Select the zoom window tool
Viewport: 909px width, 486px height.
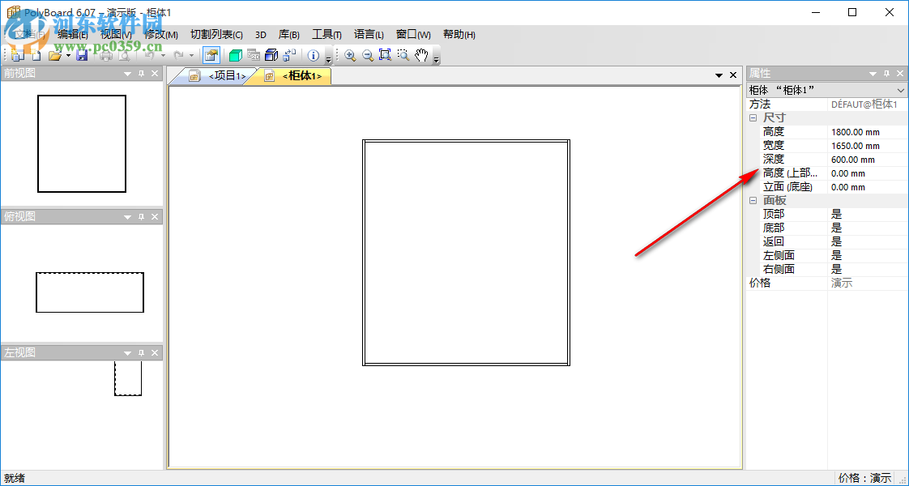(385, 55)
